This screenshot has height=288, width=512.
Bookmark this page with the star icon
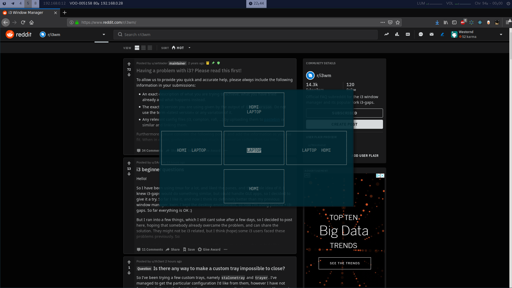tap(398, 22)
